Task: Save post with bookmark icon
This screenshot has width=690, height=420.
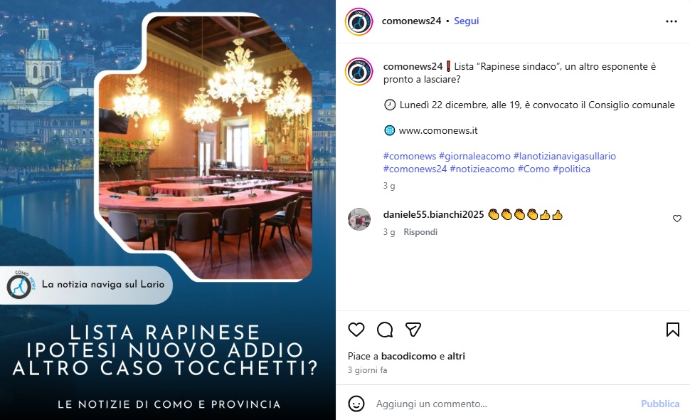Action: 672,330
